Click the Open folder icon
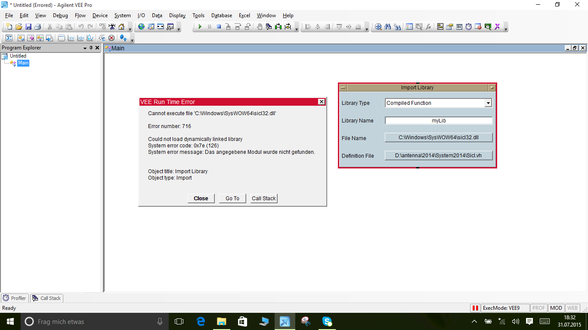This screenshot has width=588, height=330. click(19, 27)
